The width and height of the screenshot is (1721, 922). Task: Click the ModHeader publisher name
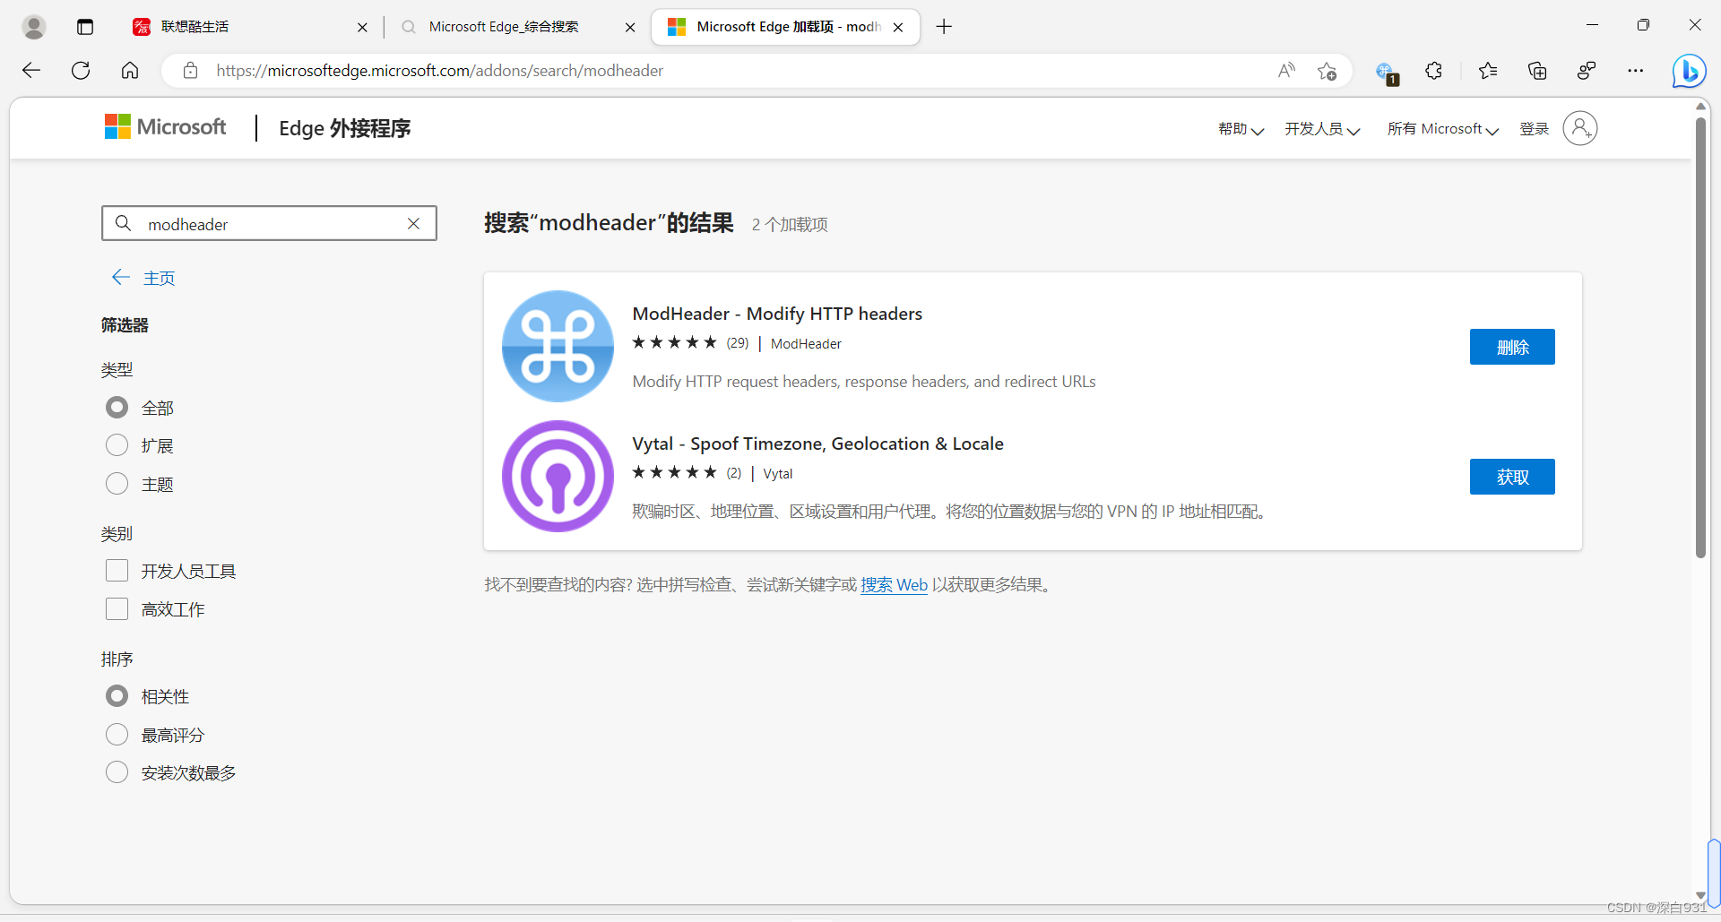806,344
